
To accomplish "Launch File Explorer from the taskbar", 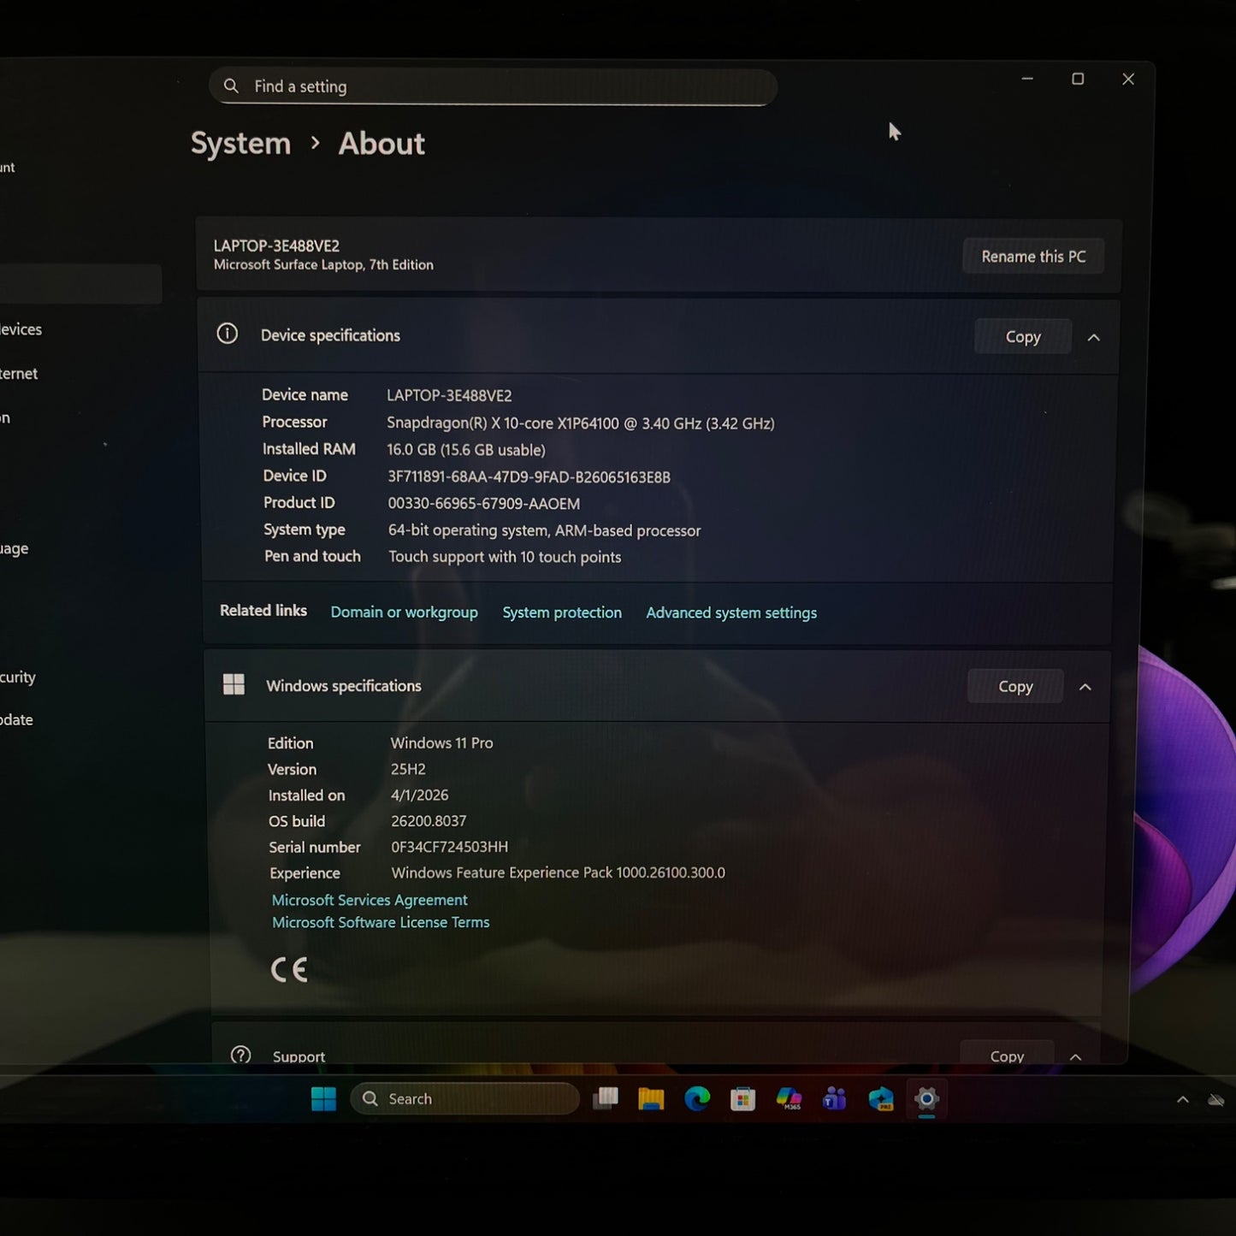I will coord(651,1099).
